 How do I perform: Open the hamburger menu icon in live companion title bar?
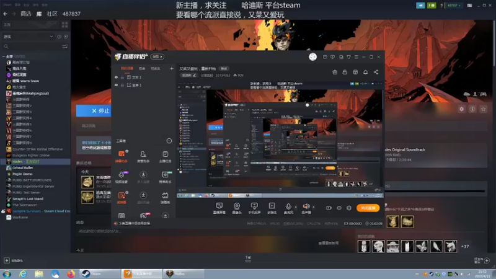click(x=356, y=57)
